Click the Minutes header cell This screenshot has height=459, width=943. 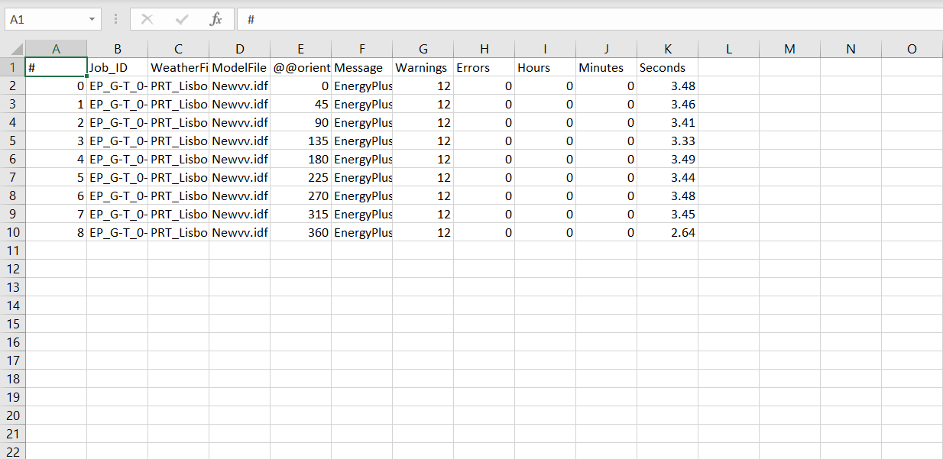pyautogui.click(x=606, y=67)
